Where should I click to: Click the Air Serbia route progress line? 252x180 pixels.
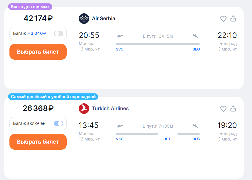[157, 44]
